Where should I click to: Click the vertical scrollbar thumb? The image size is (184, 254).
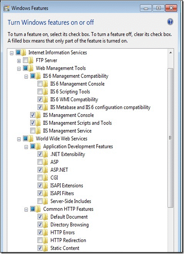coord(170,138)
